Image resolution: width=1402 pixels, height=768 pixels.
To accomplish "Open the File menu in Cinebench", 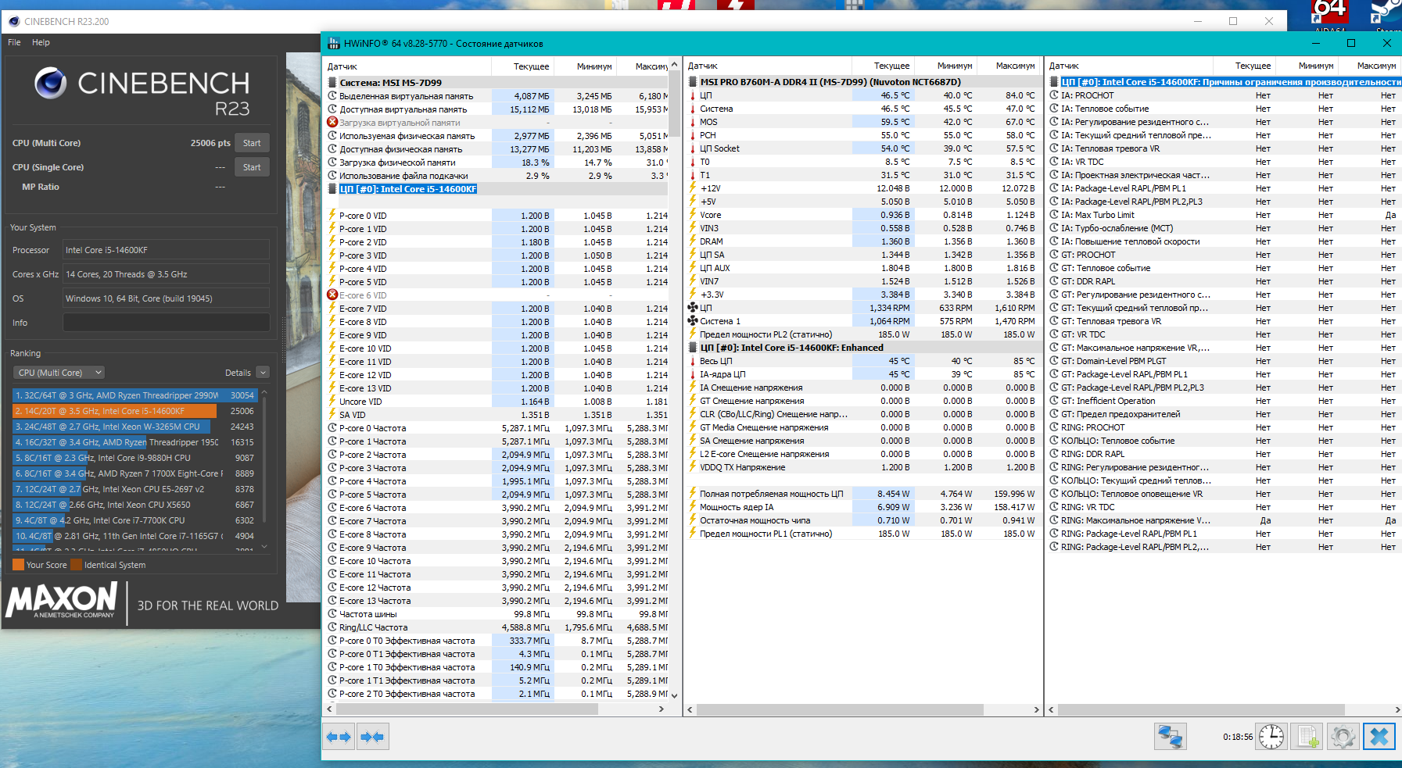I will pos(14,42).
